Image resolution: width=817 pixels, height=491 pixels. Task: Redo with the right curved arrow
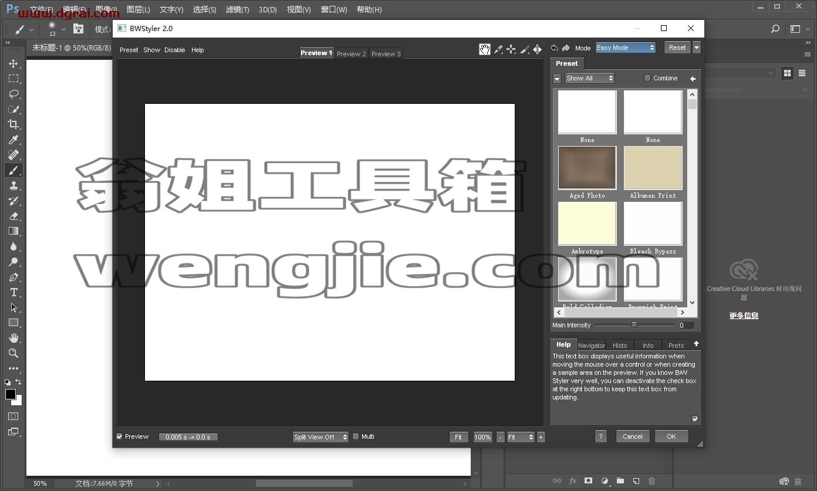566,48
